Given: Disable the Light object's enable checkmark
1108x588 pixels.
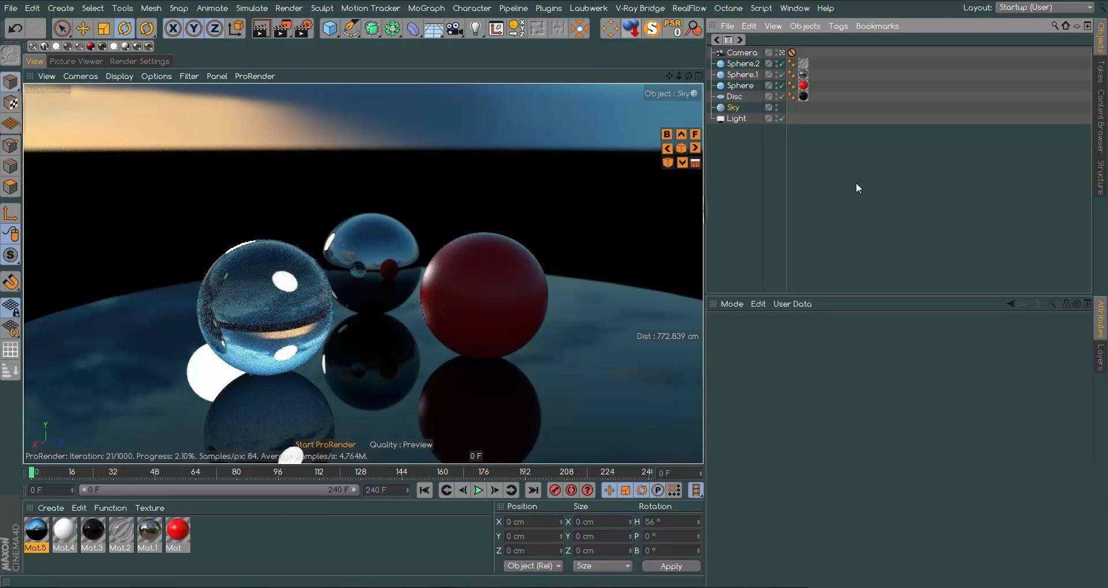Looking at the screenshot, I should pos(781,119).
